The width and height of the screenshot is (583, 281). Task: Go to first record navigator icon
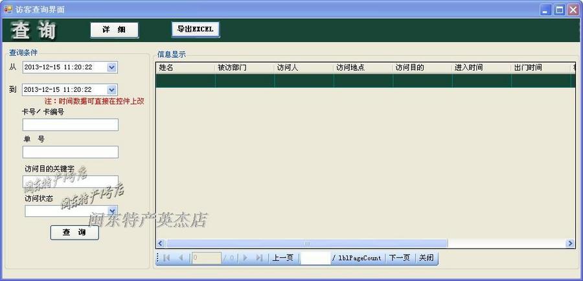pyautogui.click(x=166, y=258)
